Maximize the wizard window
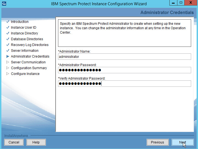The image size is (198, 149). [181, 3]
